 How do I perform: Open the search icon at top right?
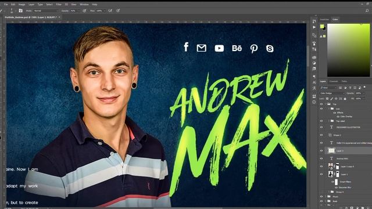367,11
